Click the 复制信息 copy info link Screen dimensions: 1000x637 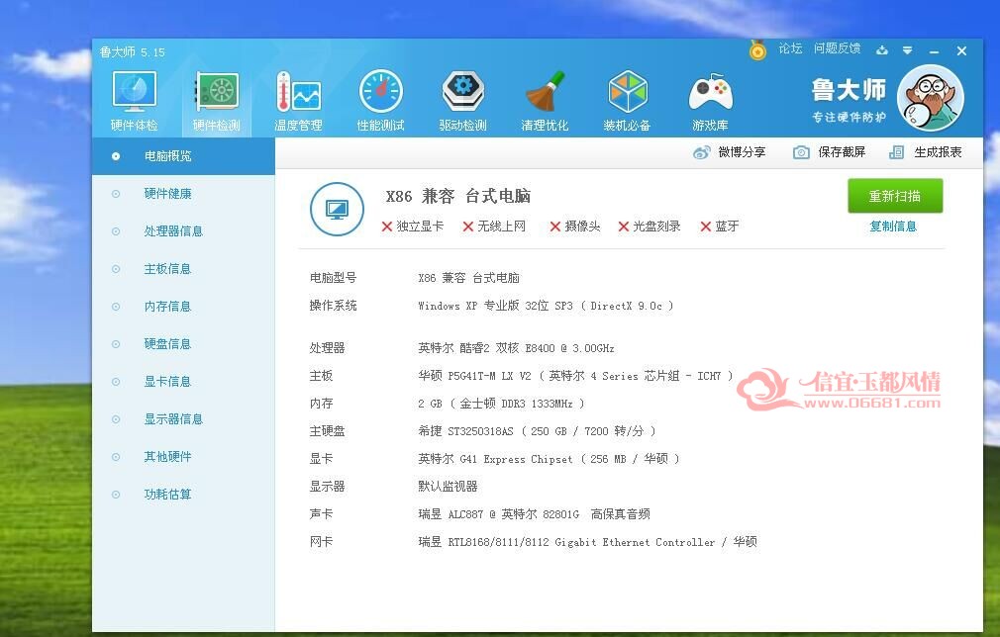[x=893, y=227]
